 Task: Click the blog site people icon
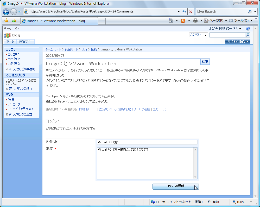(x=7, y=35)
